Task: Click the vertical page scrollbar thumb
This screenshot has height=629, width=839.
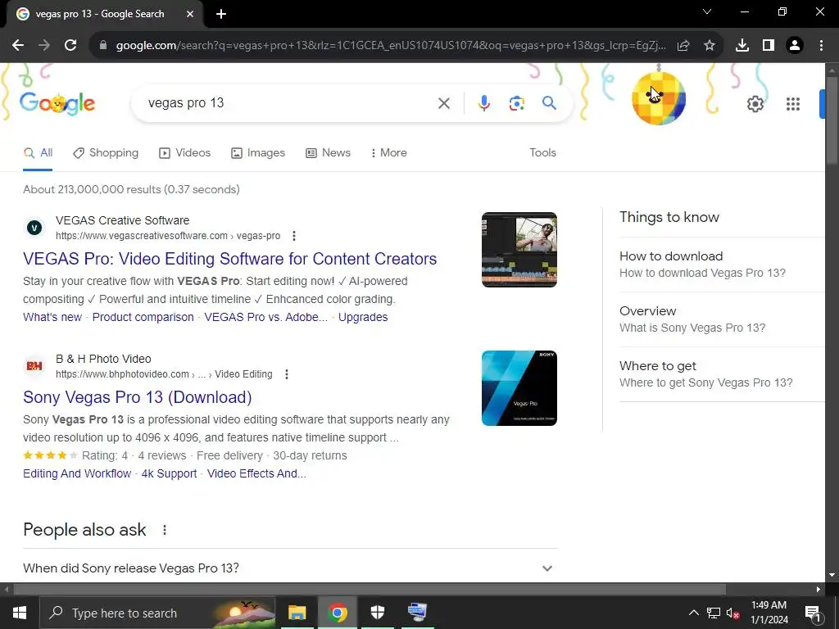Action: point(831,120)
